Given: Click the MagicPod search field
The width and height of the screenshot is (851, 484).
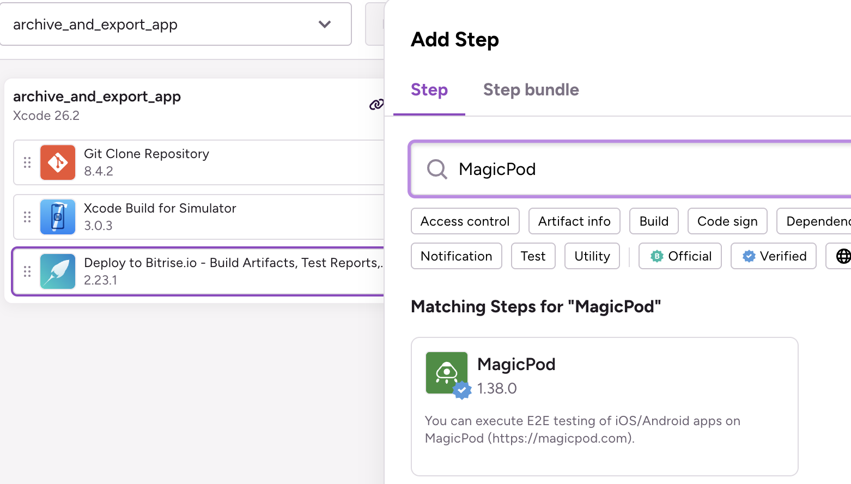Looking at the screenshot, I should 630,170.
